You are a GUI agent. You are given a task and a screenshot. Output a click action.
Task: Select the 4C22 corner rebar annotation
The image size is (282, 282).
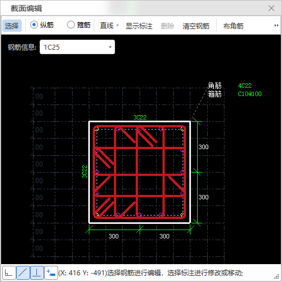pyautogui.click(x=245, y=85)
